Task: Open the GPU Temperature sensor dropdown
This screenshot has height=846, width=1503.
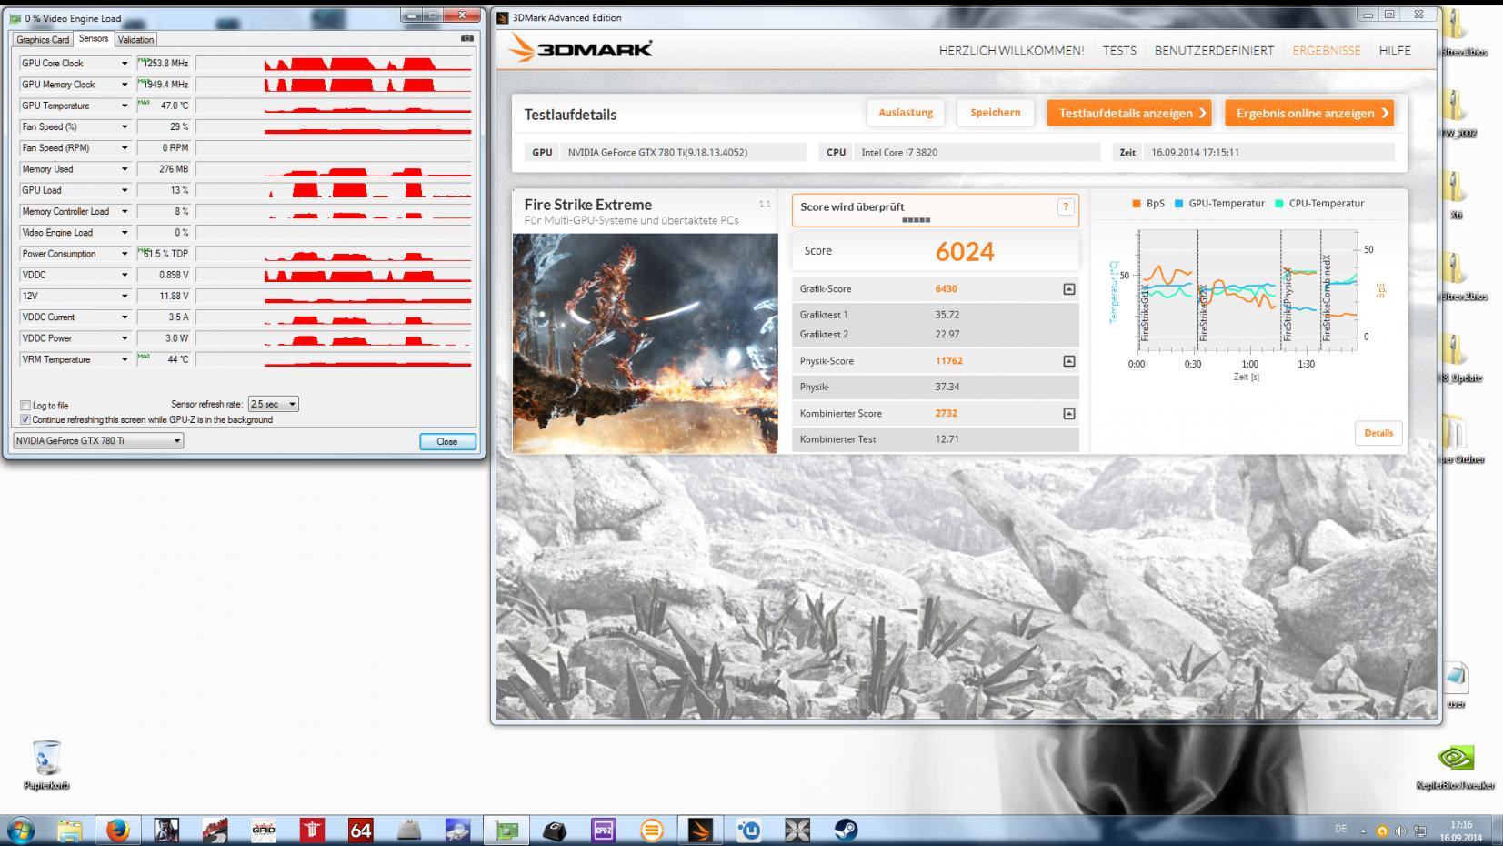Action: (125, 106)
